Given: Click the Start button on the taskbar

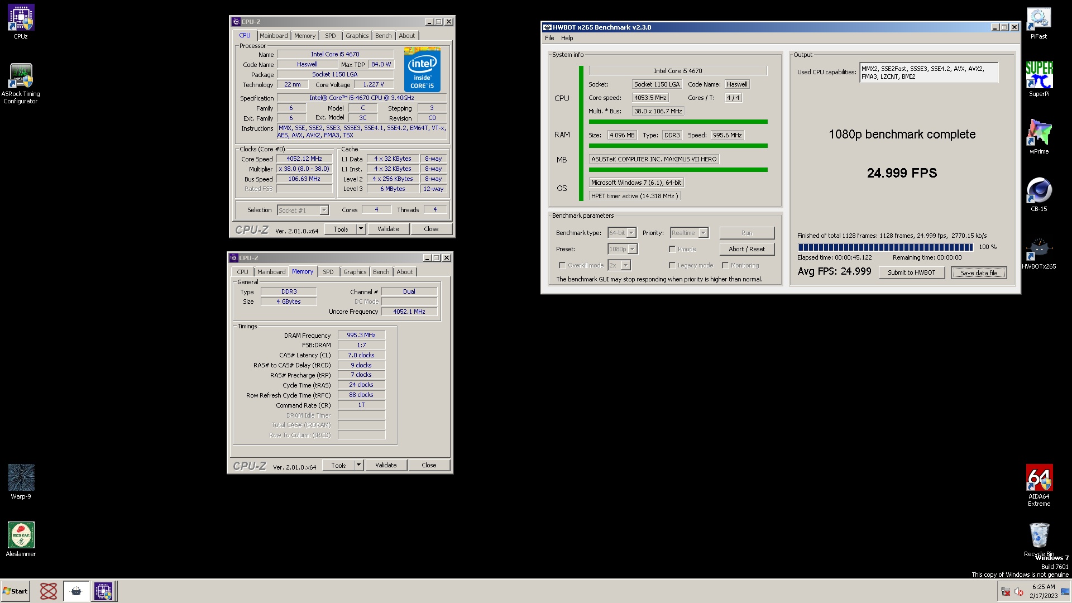Looking at the screenshot, I should (16, 591).
